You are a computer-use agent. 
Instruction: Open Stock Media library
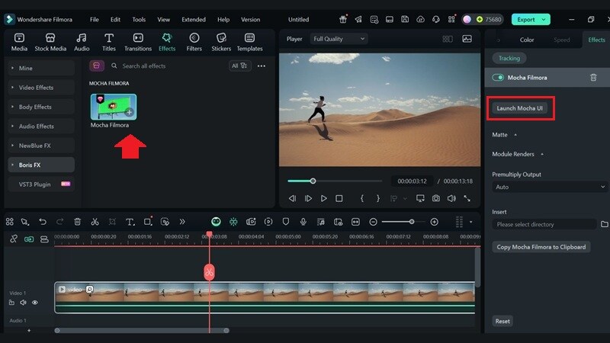click(50, 42)
